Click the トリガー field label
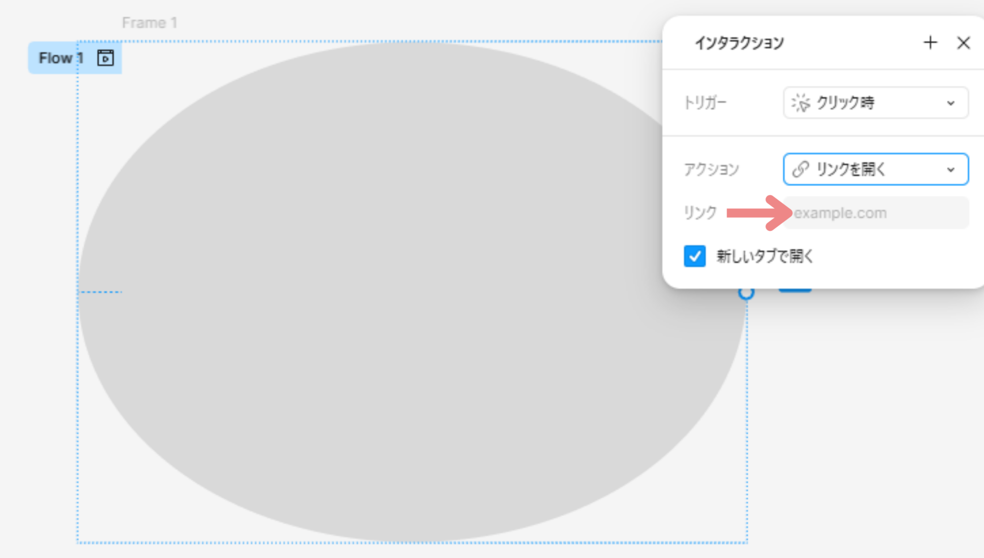Viewport: 984px width, 558px height. (705, 103)
